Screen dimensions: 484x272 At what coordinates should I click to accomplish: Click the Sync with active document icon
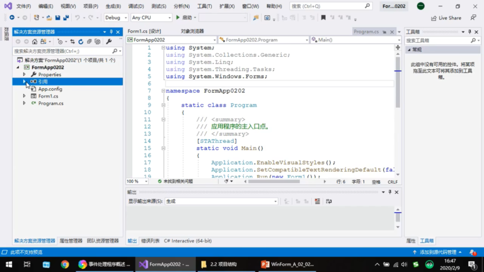tap(72, 42)
